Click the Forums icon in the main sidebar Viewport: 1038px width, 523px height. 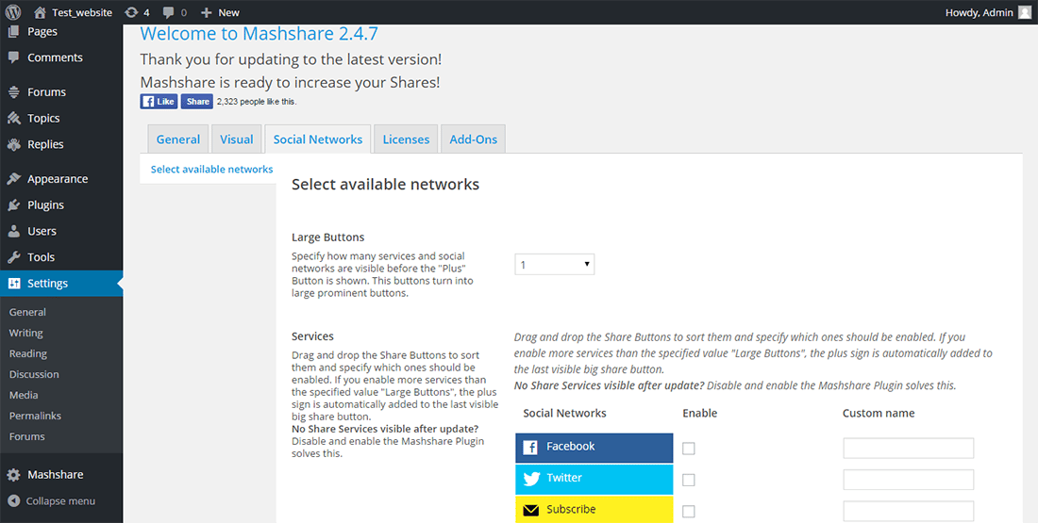[13, 92]
